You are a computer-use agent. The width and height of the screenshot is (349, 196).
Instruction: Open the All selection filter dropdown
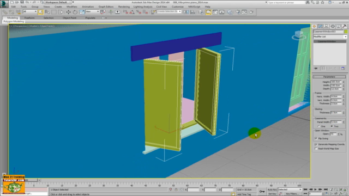click(30, 11)
